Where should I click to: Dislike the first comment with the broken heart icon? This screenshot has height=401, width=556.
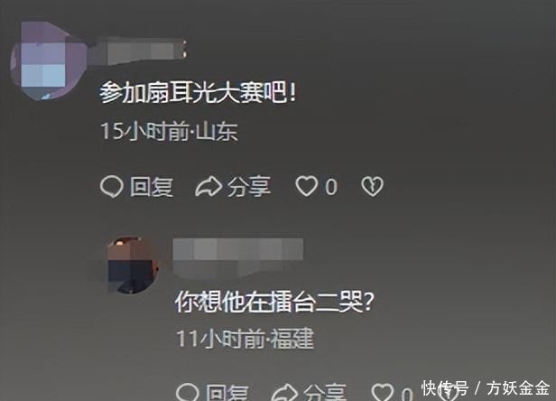[x=372, y=186]
